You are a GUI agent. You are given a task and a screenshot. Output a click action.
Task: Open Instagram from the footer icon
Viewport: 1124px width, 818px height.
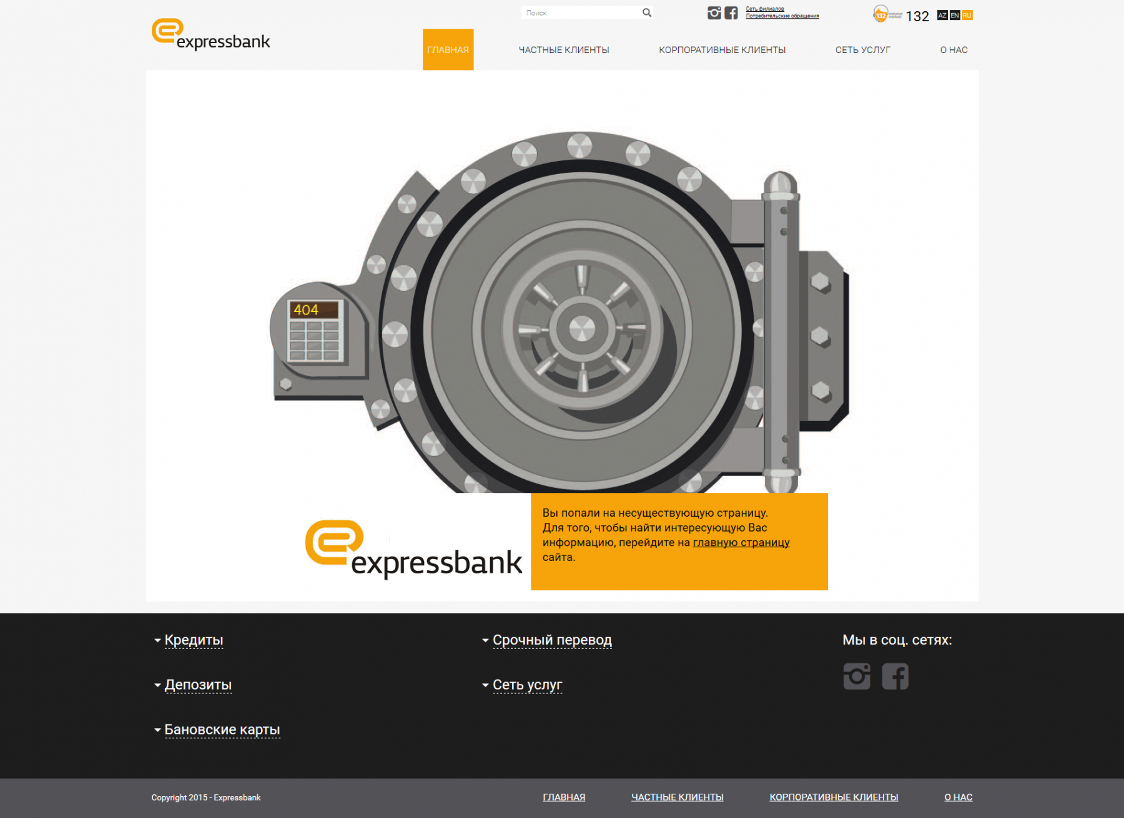[x=857, y=676]
